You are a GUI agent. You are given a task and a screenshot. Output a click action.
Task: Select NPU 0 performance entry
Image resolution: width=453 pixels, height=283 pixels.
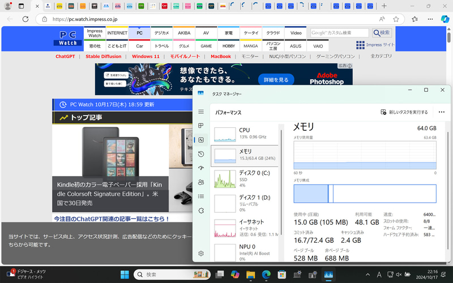(245, 252)
